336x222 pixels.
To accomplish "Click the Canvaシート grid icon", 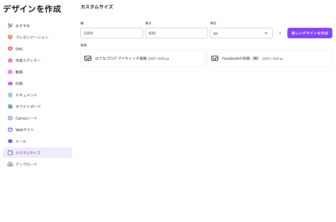I will (x=10, y=118).
